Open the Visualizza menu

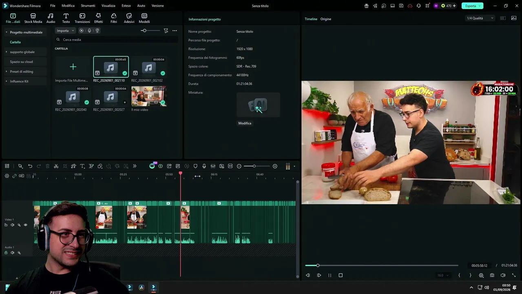(108, 6)
